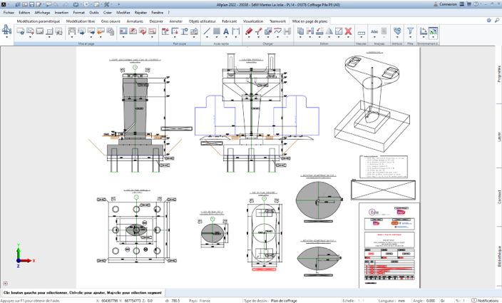Click the Line drawing tool
The height and width of the screenshot is (303, 502).
pos(207,31)
